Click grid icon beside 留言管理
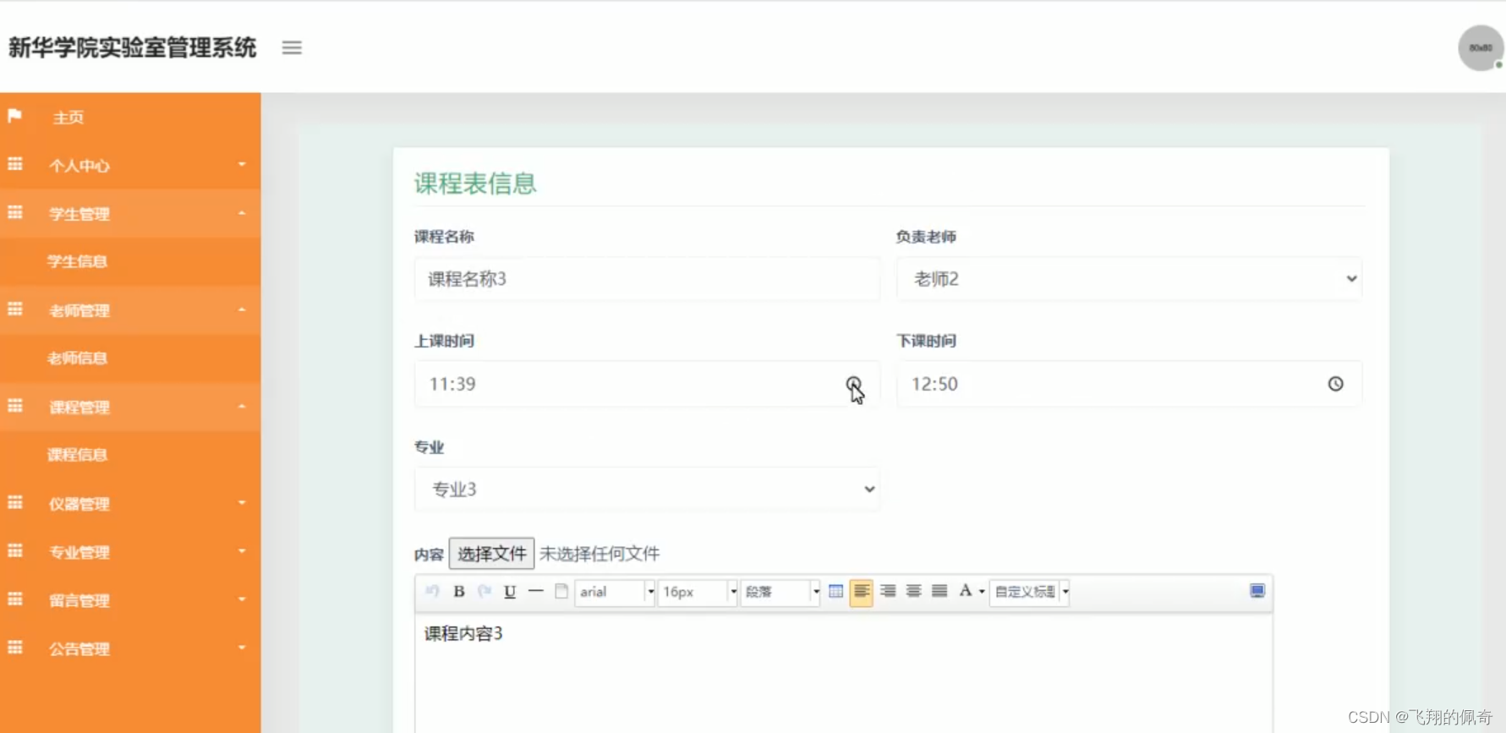Image resolution: width=1506 pixels, height=733 pixels. pyautogui.click(x=15, y=599)
